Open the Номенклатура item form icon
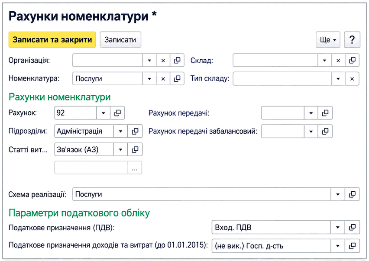Viewport: 369px width, 261px height. (x=177, y=78)
